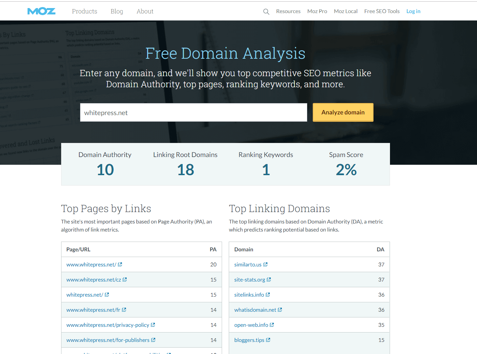The height and width of the screenshot is (354, 477).
Task: Click the Page/URL column header
Action: 78,250
